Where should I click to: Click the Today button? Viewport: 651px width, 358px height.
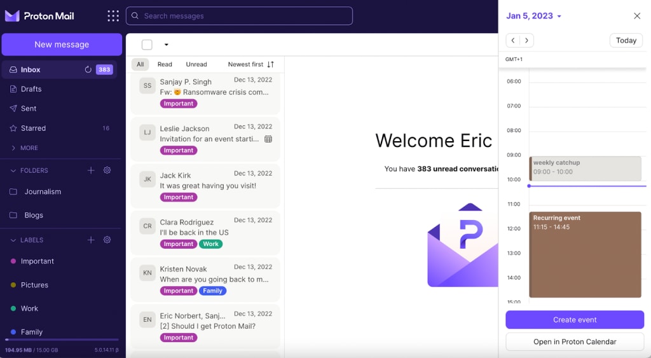626,40
